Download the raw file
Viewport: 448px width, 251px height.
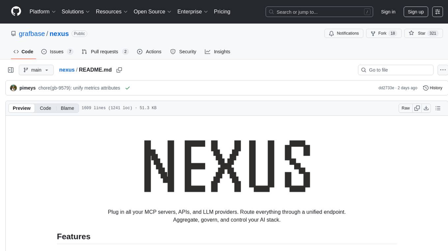pyautogui.click(x=426, y=108)
